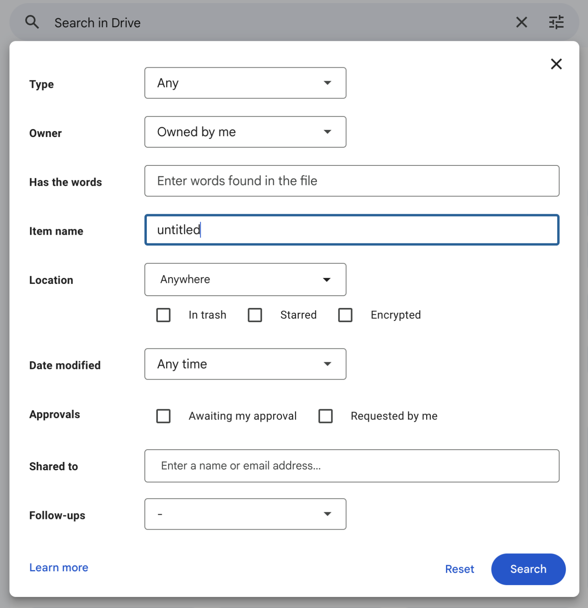Open the Location dropdown showing Anywhere
Viewport: 588px width, 608px height.
pos(245,279)
